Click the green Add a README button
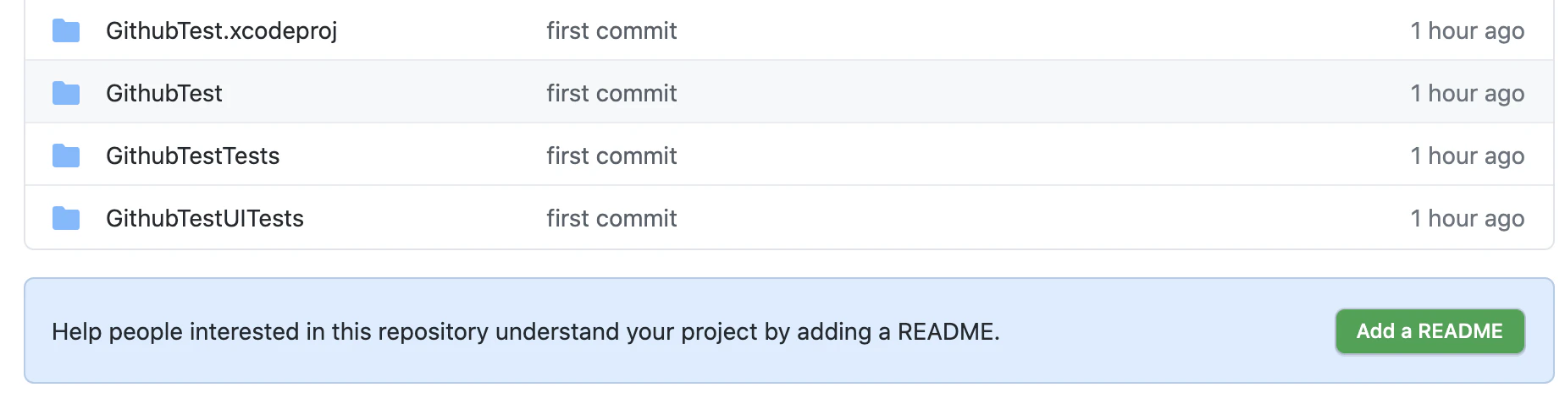Image resolution: width=1565 pixels, height=404 pixels. pyautogui.click(x=1430, y=331)
